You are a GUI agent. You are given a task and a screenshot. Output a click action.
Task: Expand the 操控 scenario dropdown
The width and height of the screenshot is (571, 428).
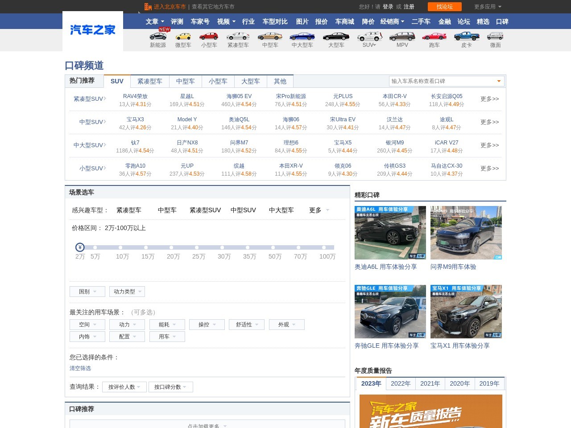tap(207, 325)
